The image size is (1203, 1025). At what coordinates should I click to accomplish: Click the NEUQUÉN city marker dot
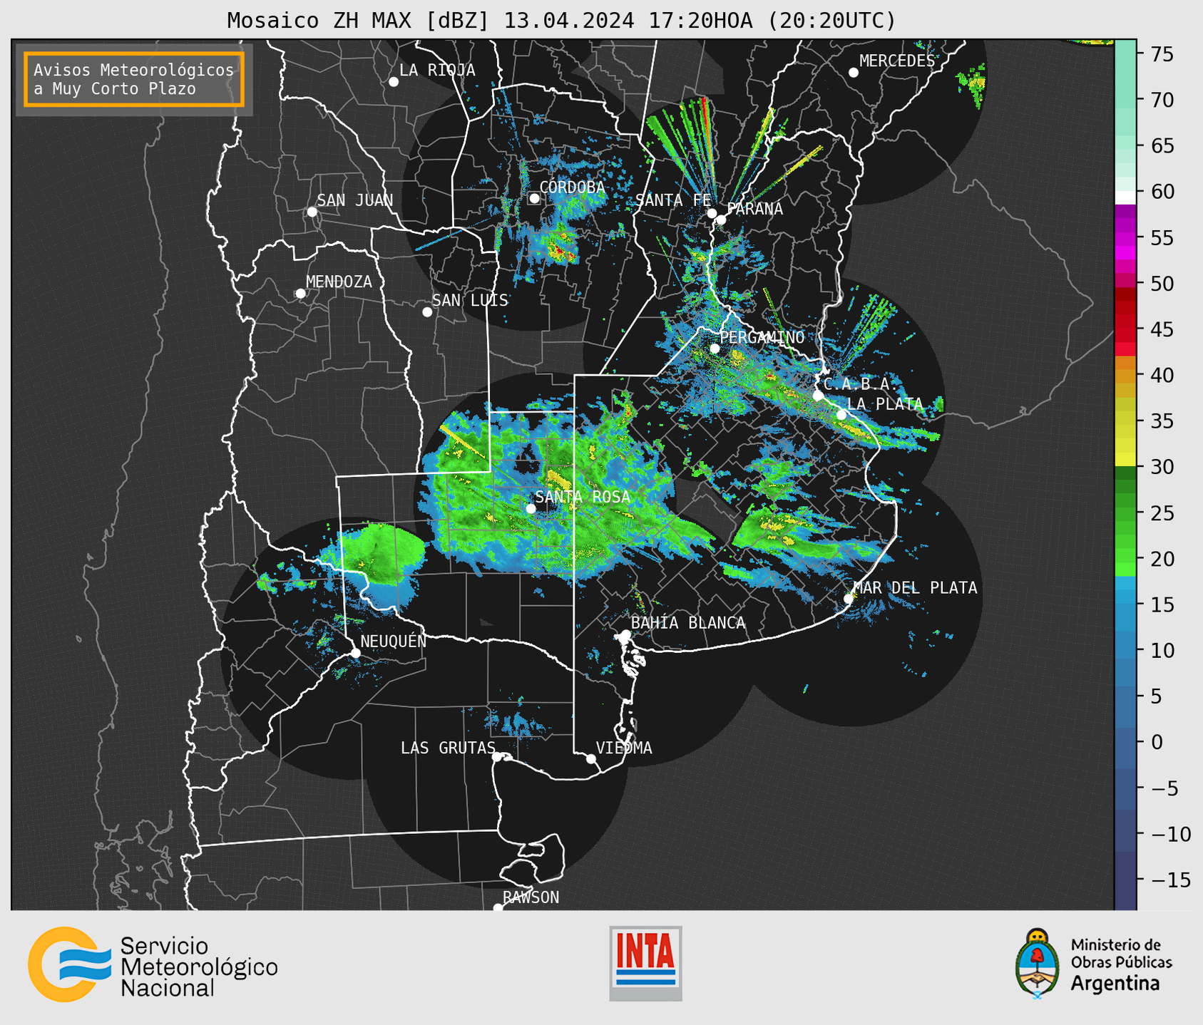pos(356,653)
